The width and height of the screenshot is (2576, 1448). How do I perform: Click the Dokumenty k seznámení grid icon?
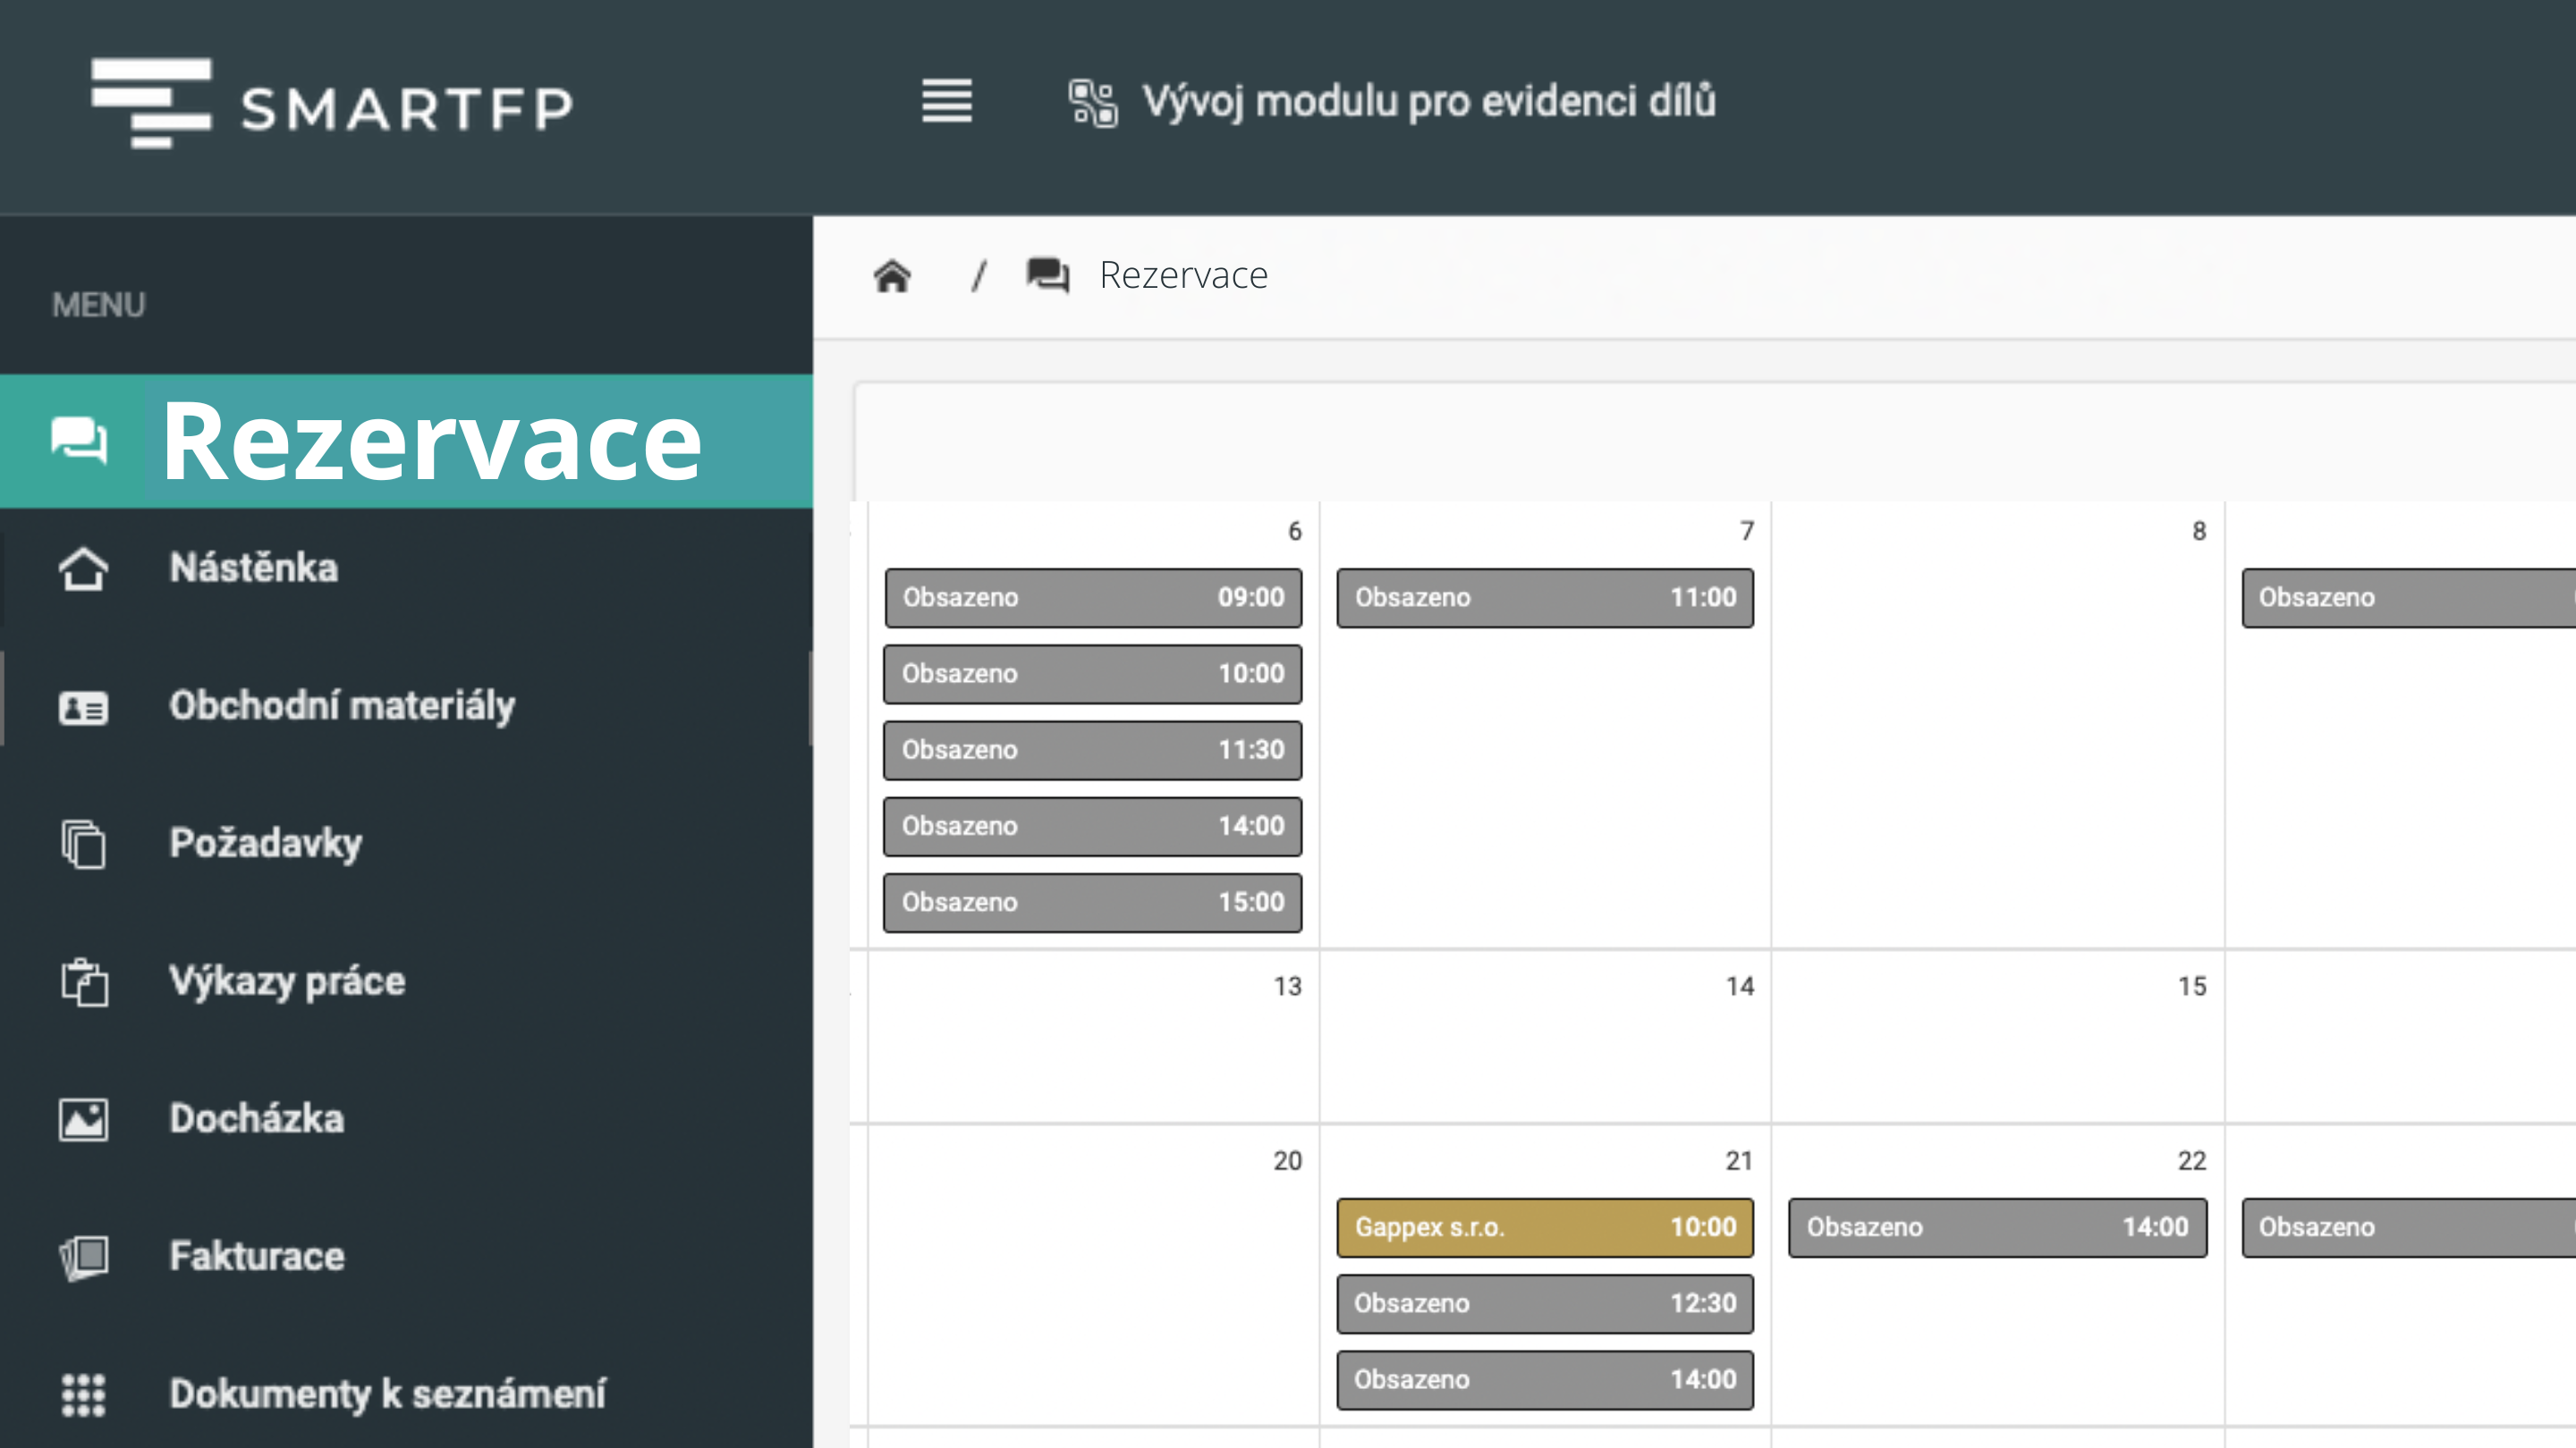coord(83,1394)
